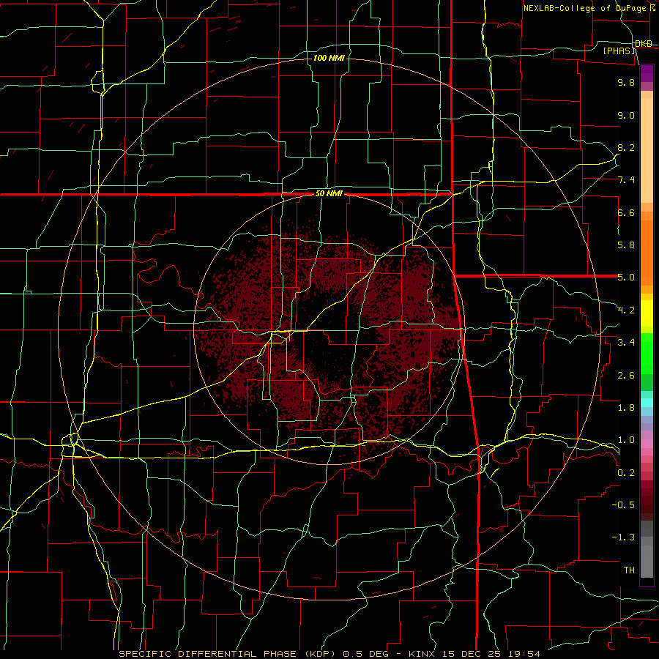Click the 9.0 value on the color scale
This screenshot has height=659, width=659.
tap(626, 115)
